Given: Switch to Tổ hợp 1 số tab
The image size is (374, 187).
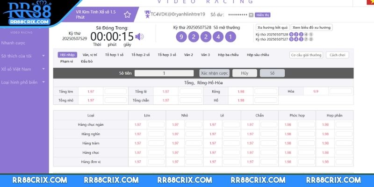Looking at the screenshot, I should tap(114, 55).
